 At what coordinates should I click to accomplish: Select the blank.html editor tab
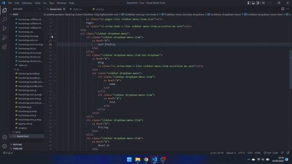[x=56, y=9]
